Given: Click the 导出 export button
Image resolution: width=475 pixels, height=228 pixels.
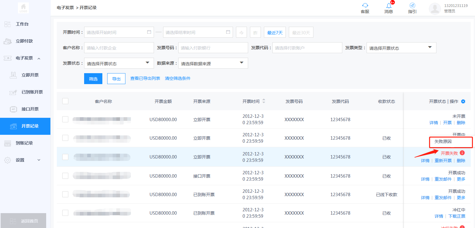Looking at the screenshot, I should (116, 79).
